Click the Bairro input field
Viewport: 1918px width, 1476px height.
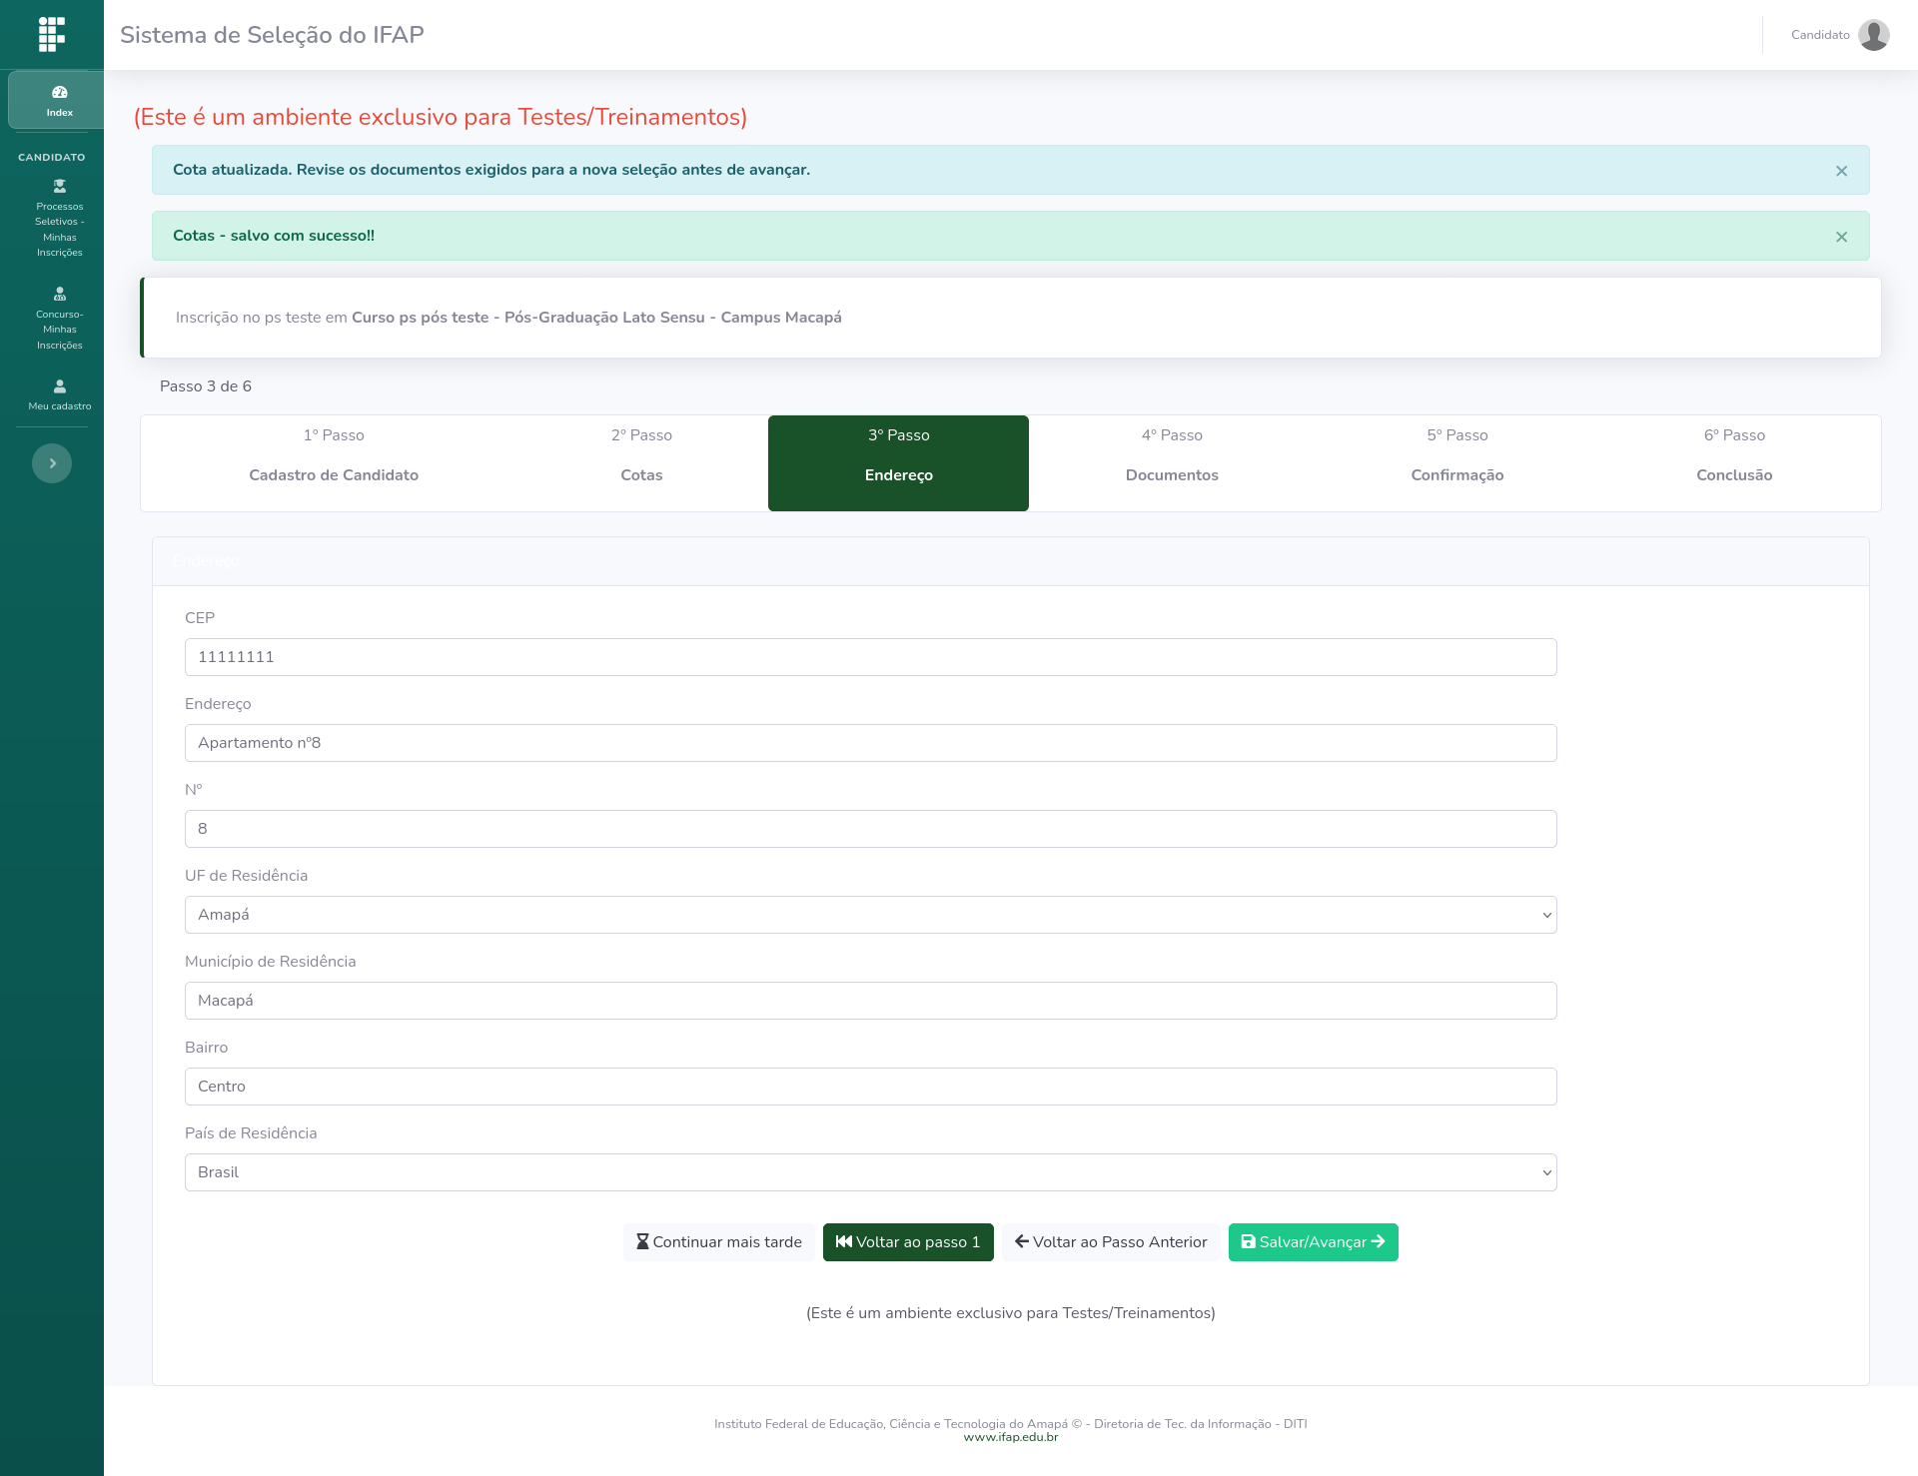pyautogui.click(x=871, y=1087)
